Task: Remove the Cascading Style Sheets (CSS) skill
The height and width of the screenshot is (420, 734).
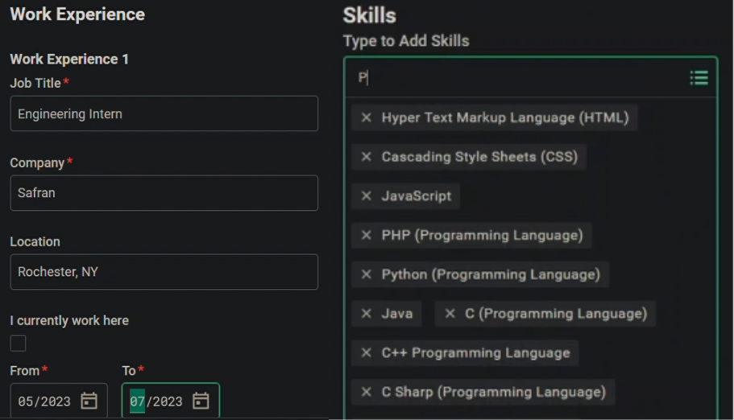Action: point(366,157)
